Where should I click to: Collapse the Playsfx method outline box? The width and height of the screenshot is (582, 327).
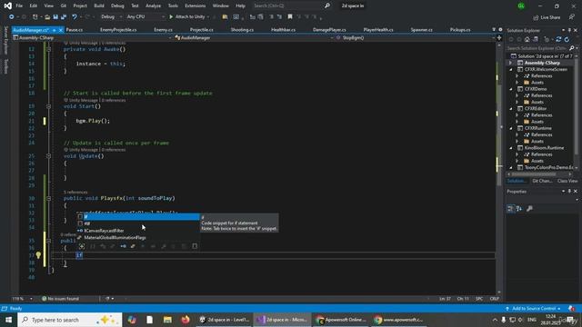click(48, 198)
